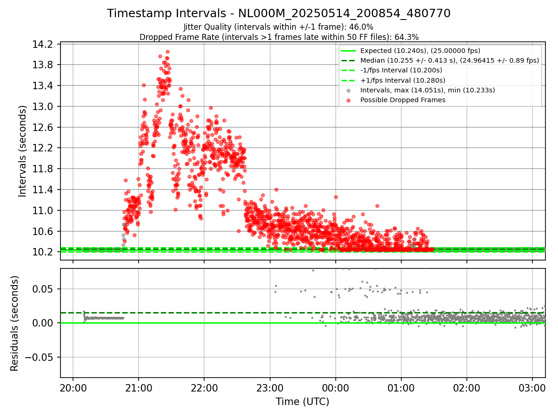Click the highest red point near 14.05 seconds
558x418 pixels.
167,52
